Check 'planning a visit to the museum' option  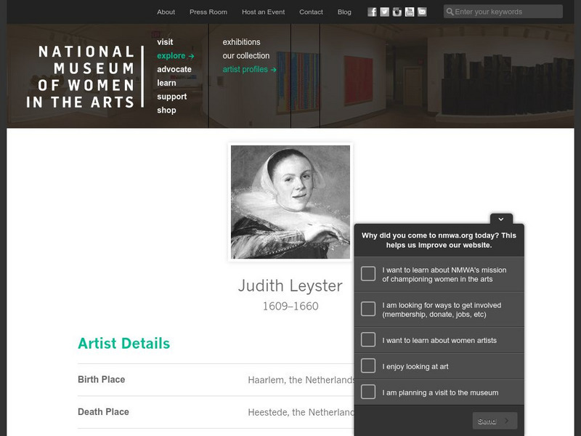tap(368, 392)
